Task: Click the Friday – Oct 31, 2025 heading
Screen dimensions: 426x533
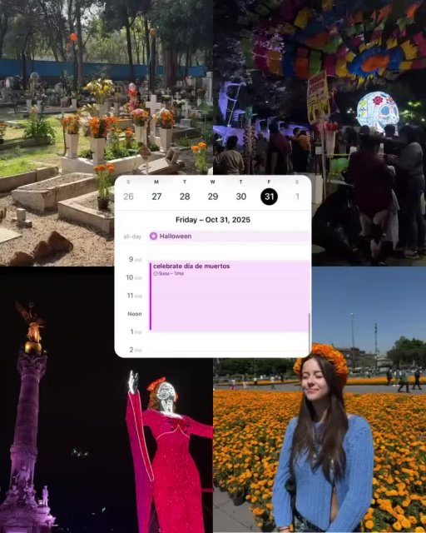Action: point(213,220)
